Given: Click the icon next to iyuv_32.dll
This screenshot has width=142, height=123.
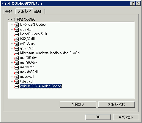Looking at the screenshot, I should click(x=16, y=48).
